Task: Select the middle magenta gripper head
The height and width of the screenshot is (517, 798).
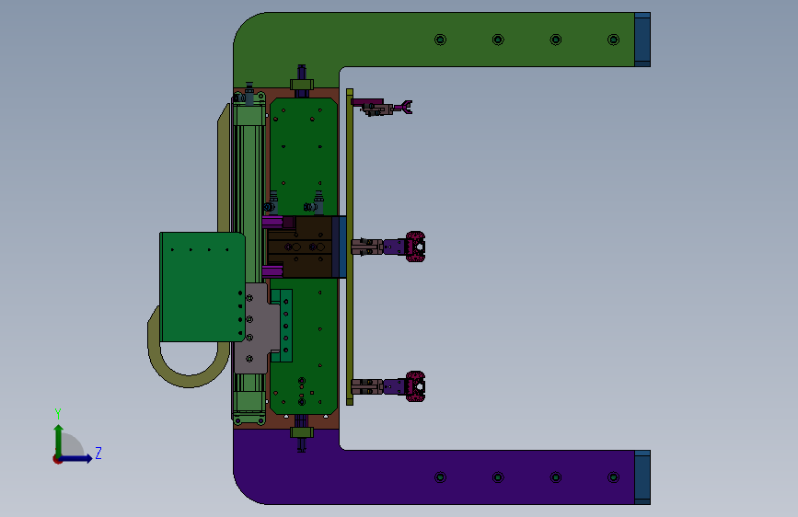Action: pos(415,247)
